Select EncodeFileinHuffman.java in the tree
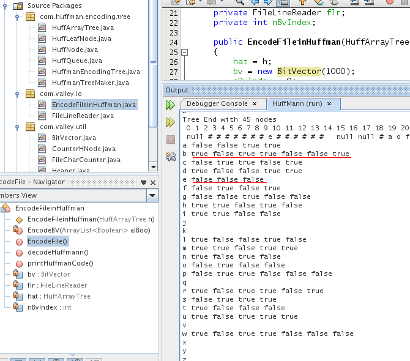 pos(94,105)
